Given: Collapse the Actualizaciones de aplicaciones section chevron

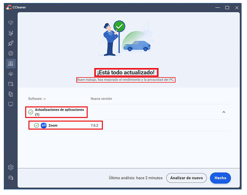Looking at the screenshot, I should (224, 112).
